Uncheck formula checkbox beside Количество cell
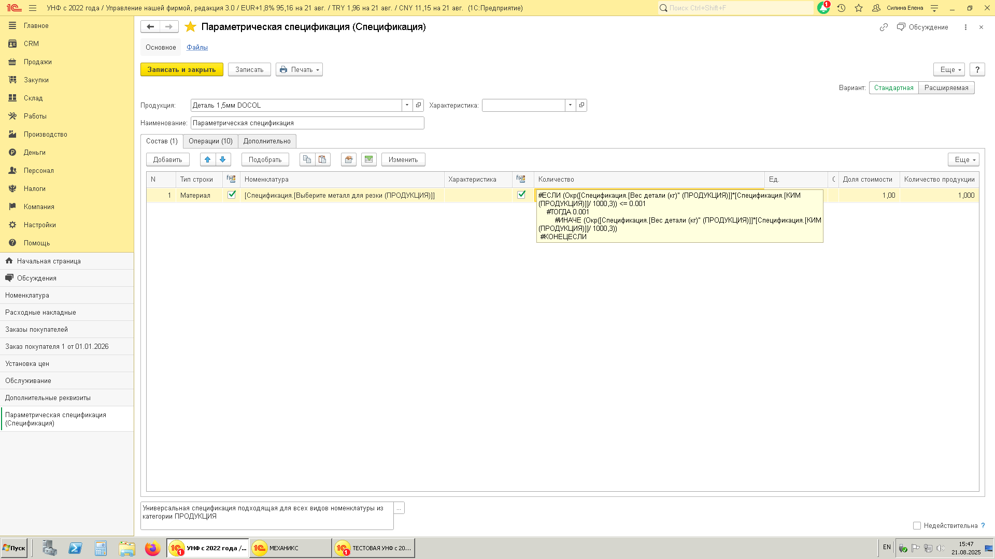The width and height of the screenshot is (995, 559). tap(521, 195)
